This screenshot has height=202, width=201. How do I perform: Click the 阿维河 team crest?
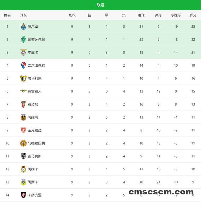click(23, 117)
